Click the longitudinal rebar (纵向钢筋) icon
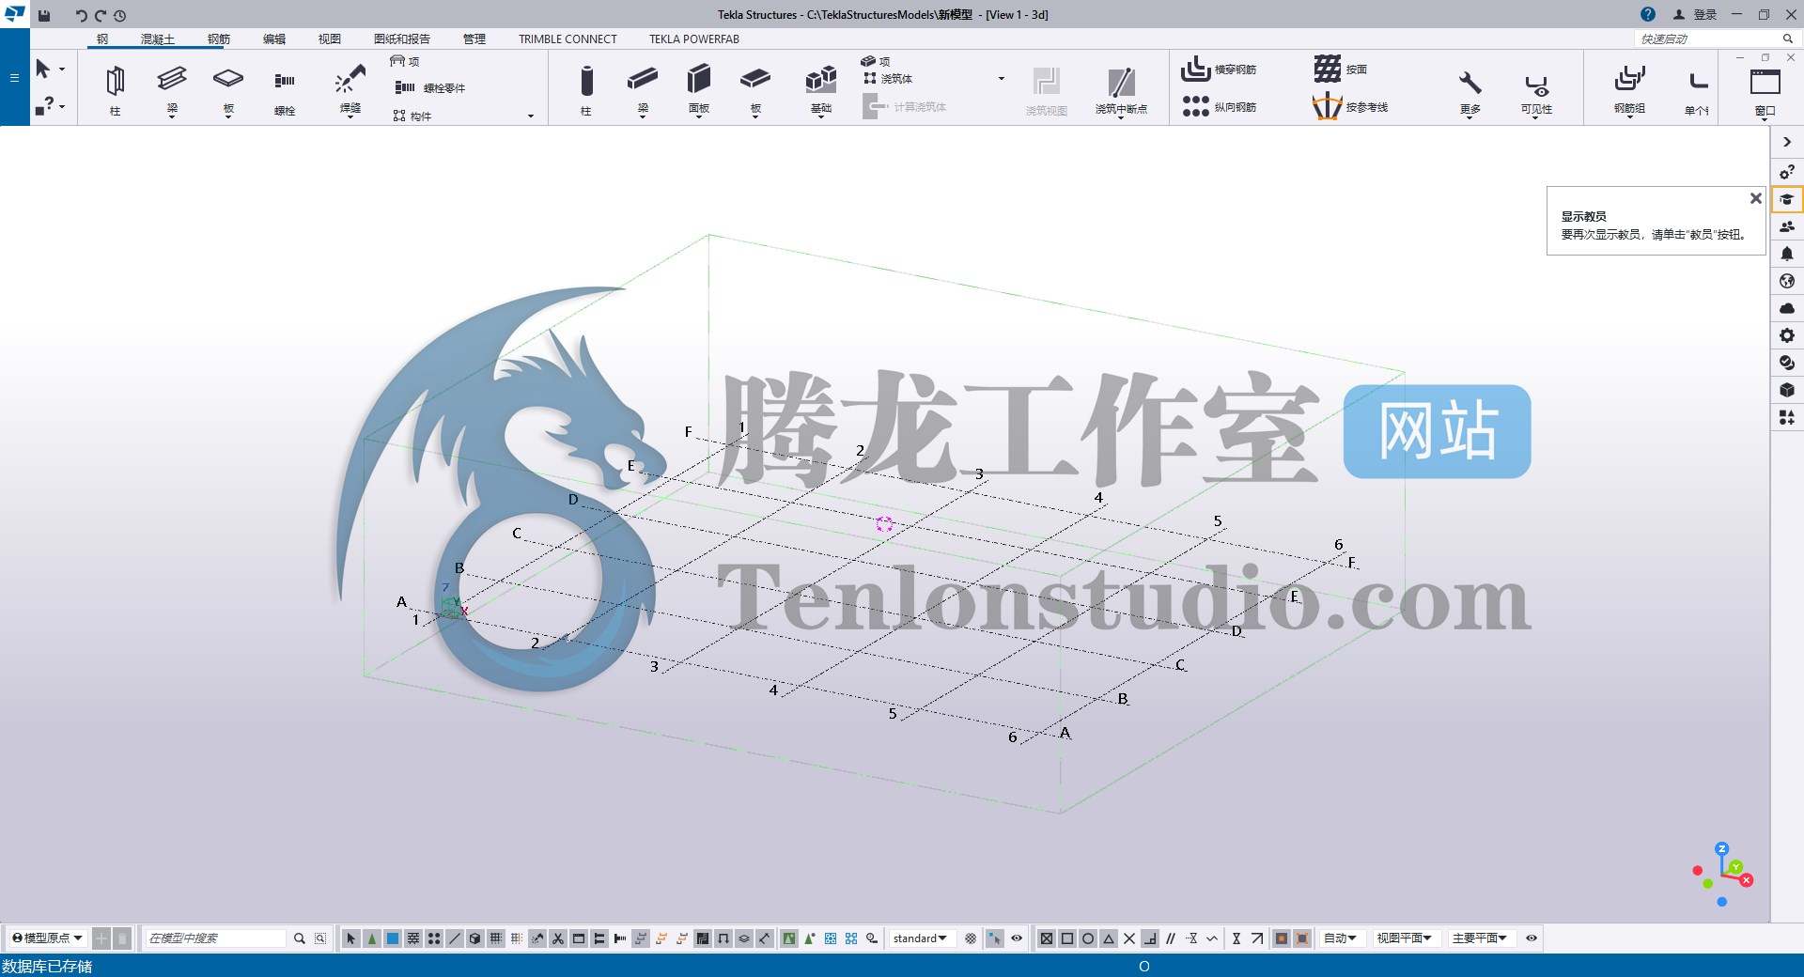Viewport: 1804px width, 977px height. coord(1195,106)
